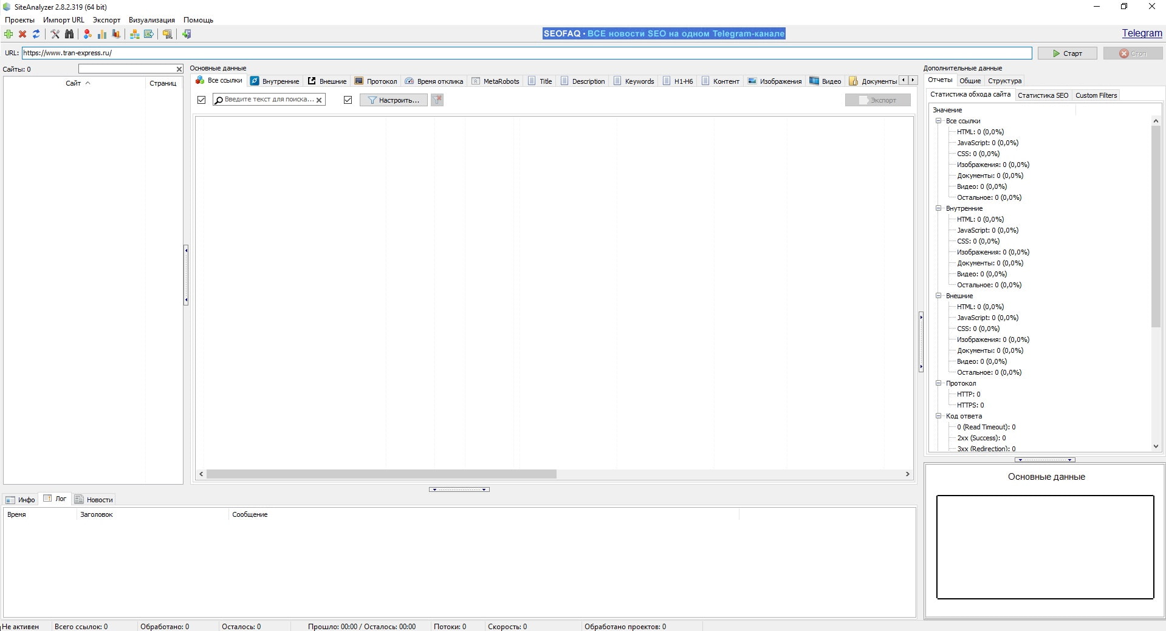Tick the checkbox beside Настроить button
The image size is (1166, 631).
348,100
